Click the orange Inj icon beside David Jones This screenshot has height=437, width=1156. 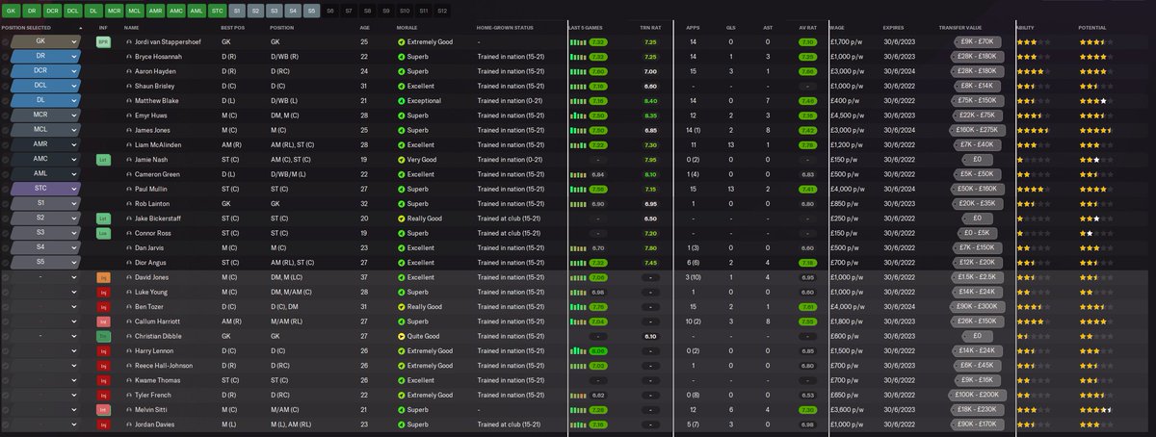103,277
